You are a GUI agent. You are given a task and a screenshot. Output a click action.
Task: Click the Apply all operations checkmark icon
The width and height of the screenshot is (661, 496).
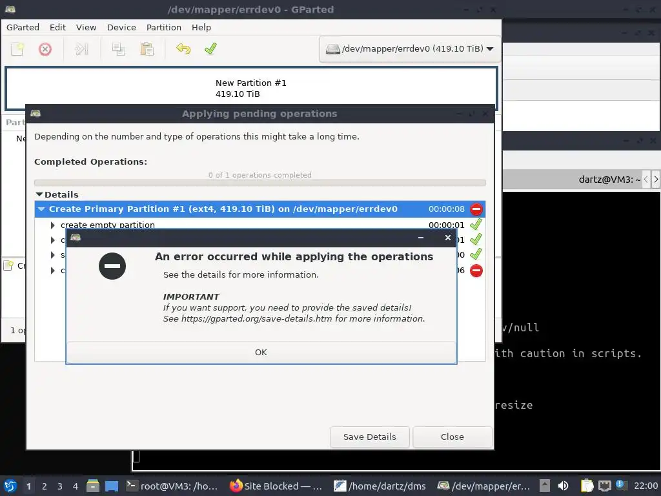[211, 49]
